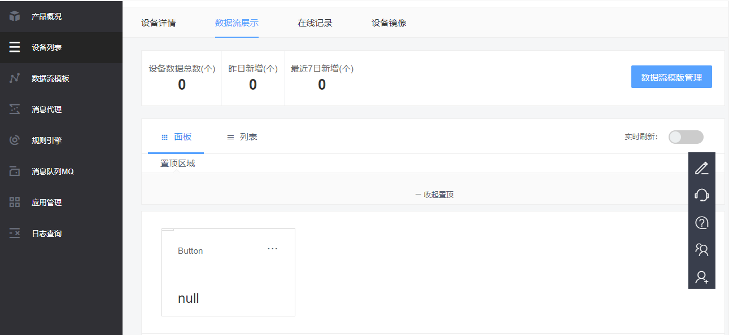
Task: Click the 产品概况 cube icon
Action: click(x=15, y=16)
